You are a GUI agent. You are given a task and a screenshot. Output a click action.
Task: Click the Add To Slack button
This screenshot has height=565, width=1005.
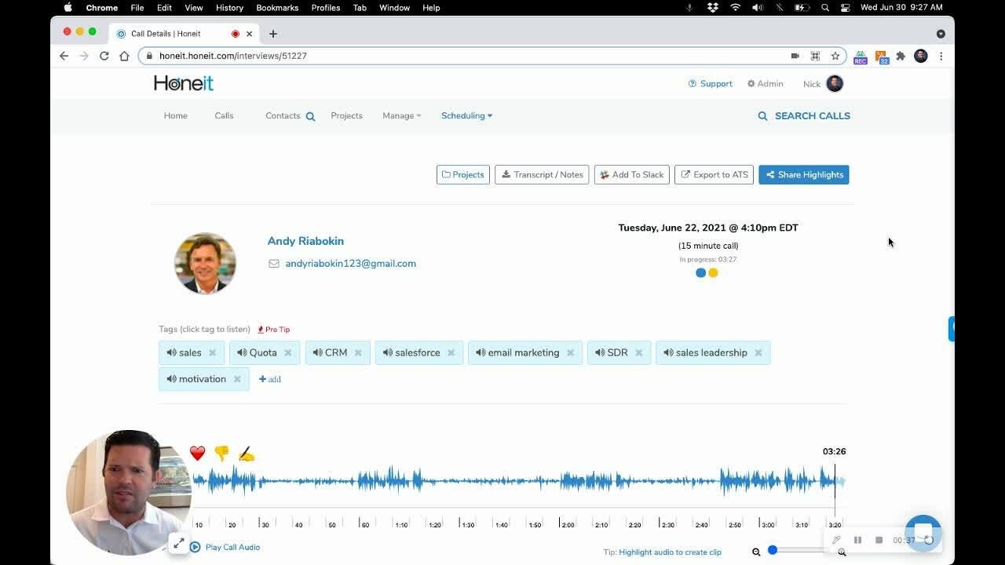tap(631, 175)
